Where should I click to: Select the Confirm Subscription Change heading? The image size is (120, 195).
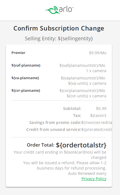tap(59, 28)
